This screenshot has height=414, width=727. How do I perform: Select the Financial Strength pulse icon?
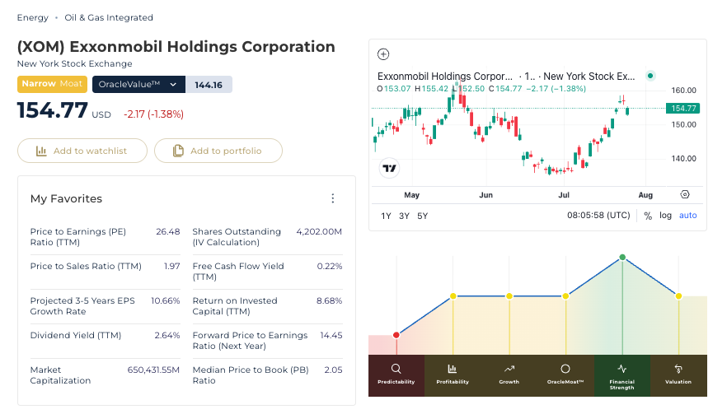[621, 369]
